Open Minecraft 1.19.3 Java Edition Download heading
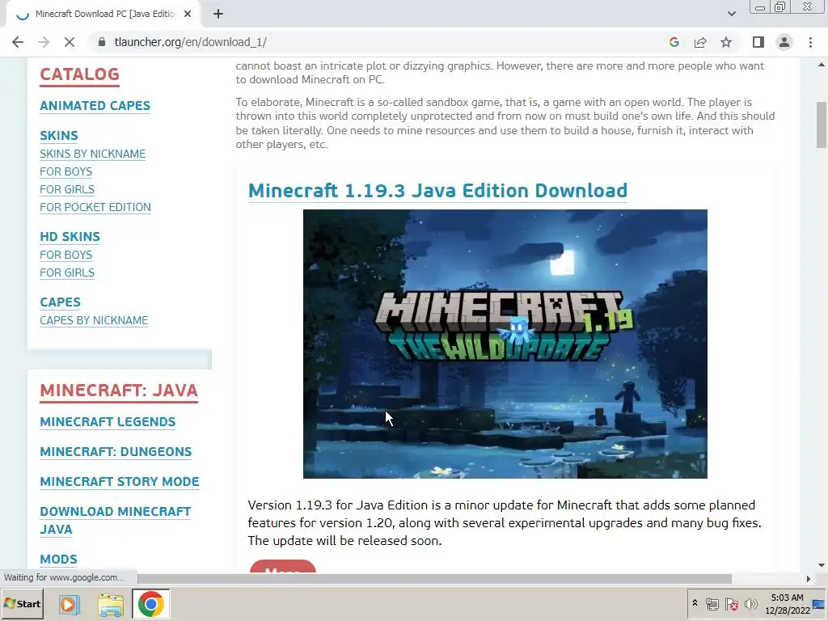 point(437,191)
